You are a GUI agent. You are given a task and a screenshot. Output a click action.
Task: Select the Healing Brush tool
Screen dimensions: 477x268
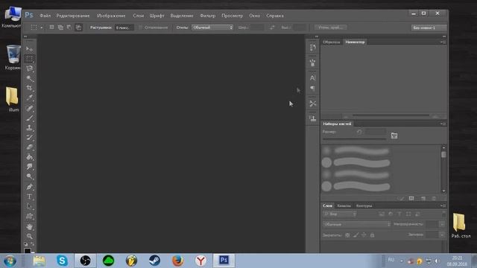[x=30, y=108]
